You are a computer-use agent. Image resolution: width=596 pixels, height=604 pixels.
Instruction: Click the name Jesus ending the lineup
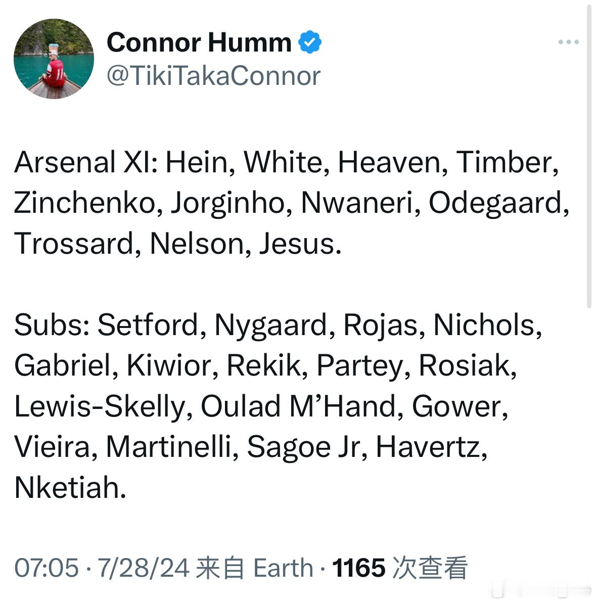point(300,244)
